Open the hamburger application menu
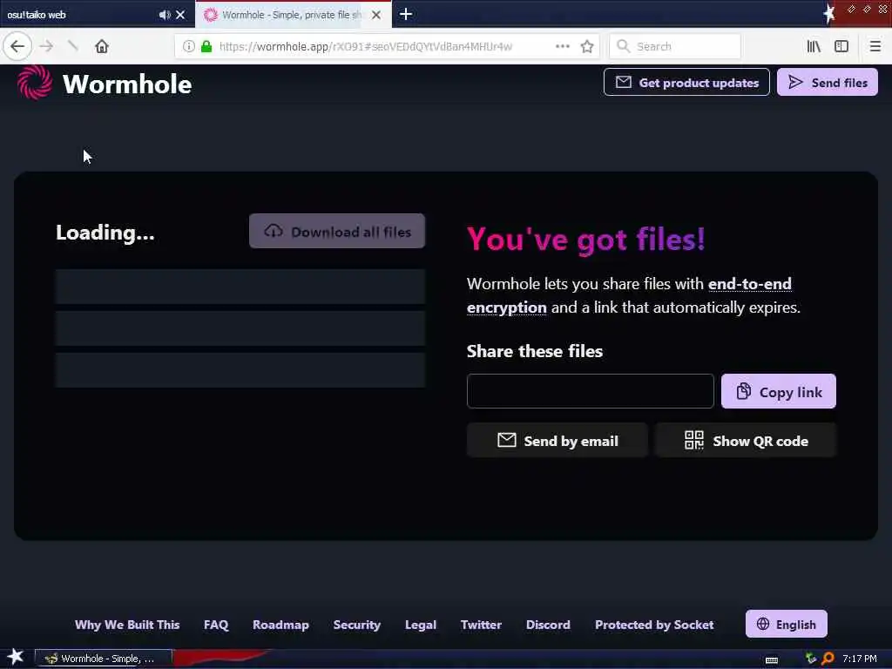Screen dimensions: 892x669 coord(875,46)
